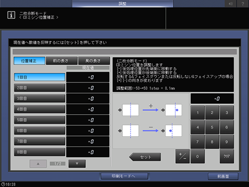Go to next page with down arrow
The width and height of the screenshot is (249, 187).
click(77, 163)
